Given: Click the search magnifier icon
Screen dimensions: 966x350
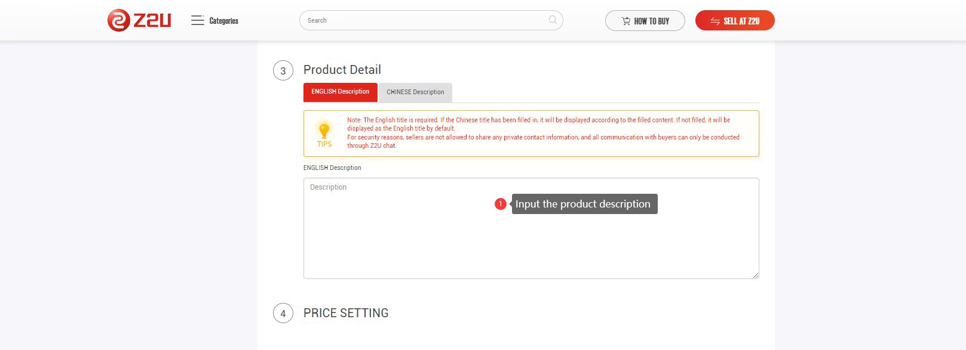Looking at the screenshot, I should (553, 20).
